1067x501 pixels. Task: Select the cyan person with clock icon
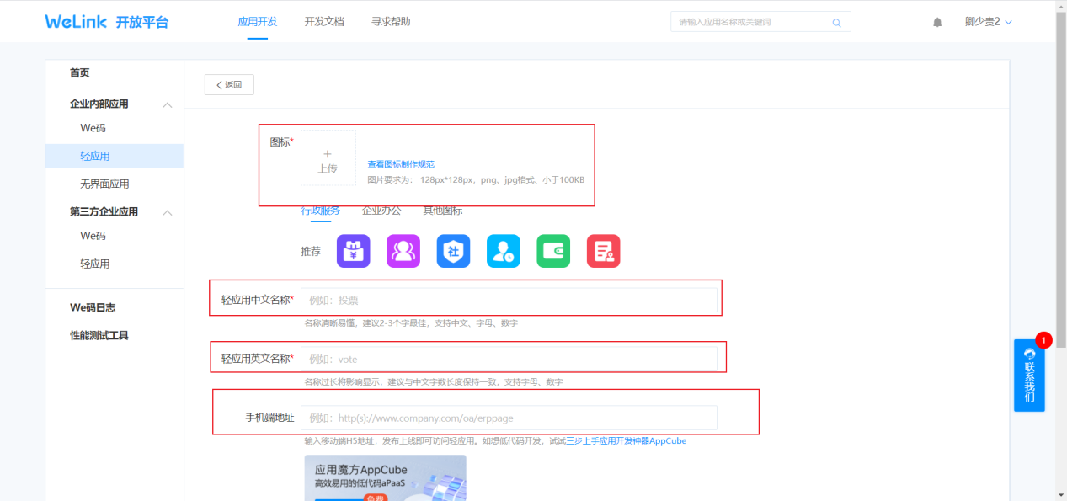pos(504,251)
